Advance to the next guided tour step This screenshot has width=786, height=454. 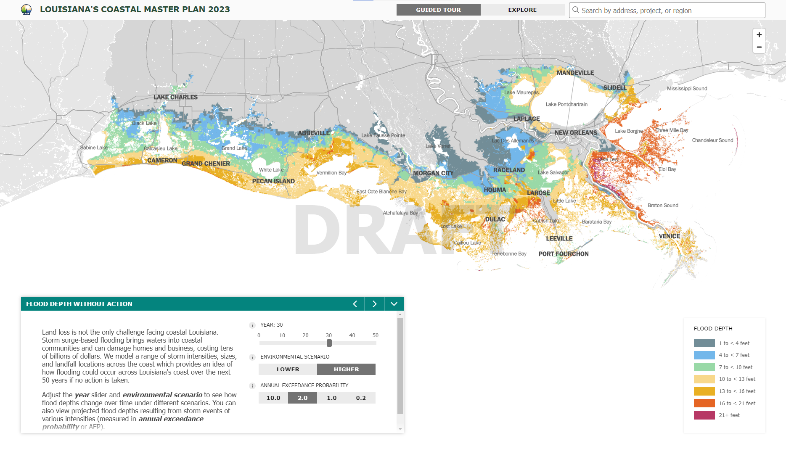[374, 304]
